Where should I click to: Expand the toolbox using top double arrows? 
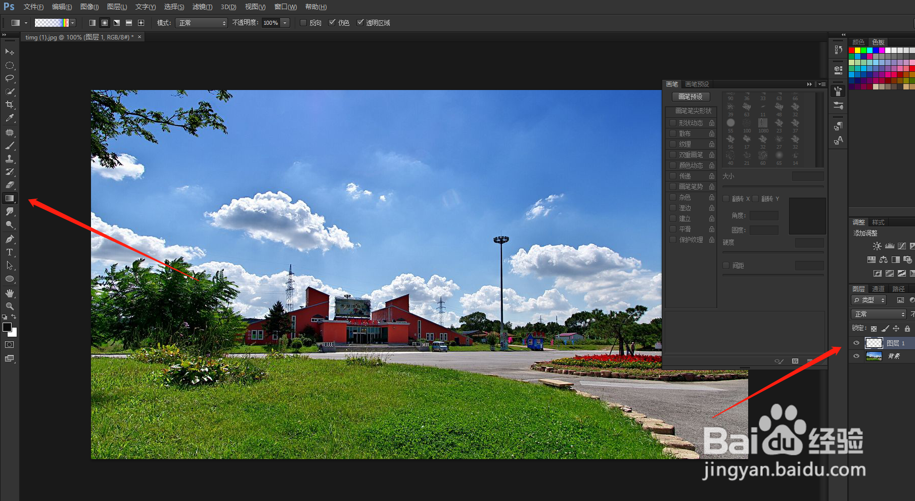4,35
